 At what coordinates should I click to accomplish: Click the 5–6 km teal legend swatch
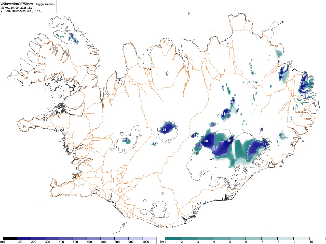pyautogui.click(x=237, y=238)
